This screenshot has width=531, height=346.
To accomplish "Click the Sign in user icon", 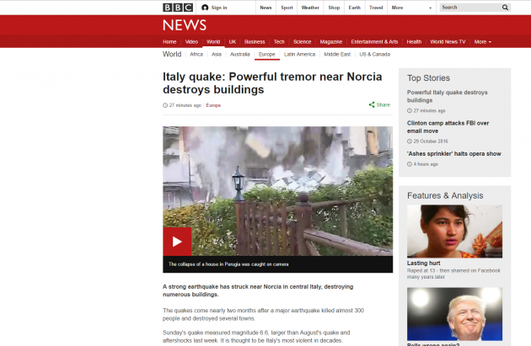I will [205, 8].
